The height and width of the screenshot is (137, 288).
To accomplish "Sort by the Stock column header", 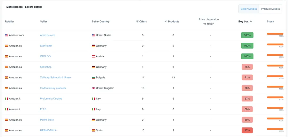I will point(270,21).
